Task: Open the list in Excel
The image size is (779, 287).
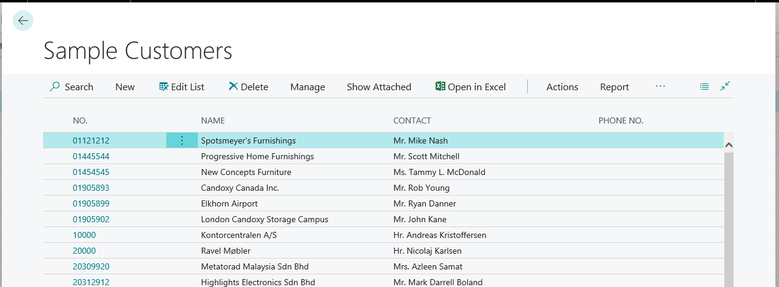Action: (x=471, y=87)
